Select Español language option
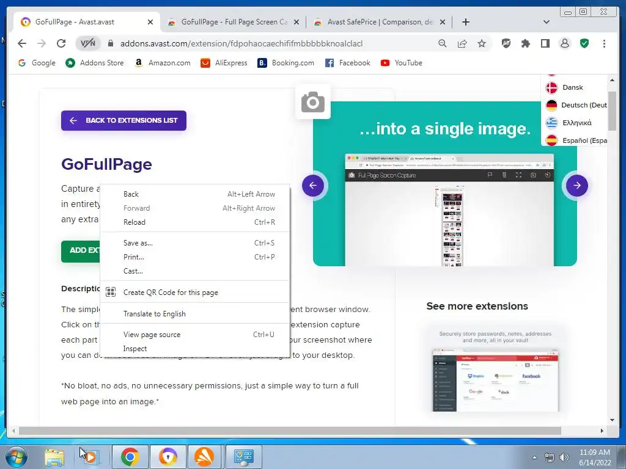 tap(575, 140)
